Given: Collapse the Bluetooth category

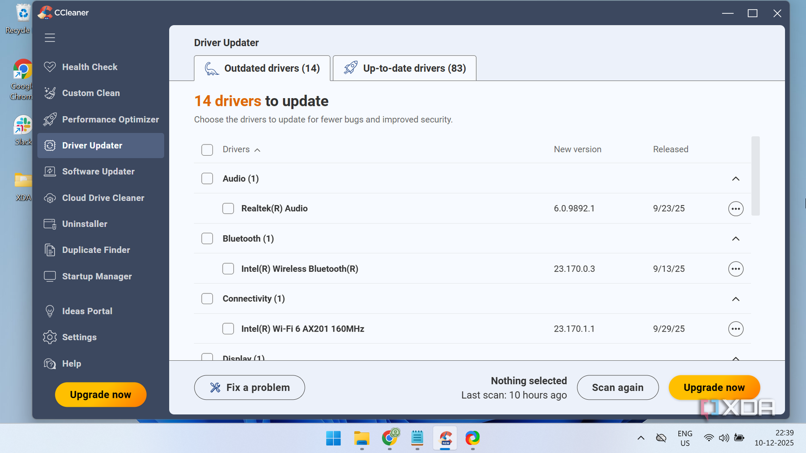Looking at the screenshot, I should (x=736, y=239).
